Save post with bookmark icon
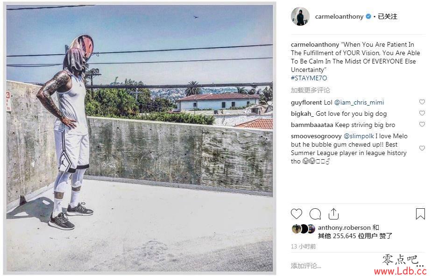Image resolution: width=431 pixels, height=276 pixels. click(x=420, y=214)
